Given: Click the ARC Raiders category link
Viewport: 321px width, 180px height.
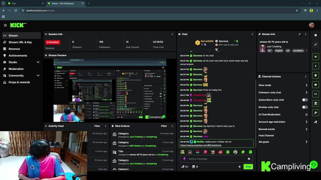Looking at the screenshot, I should [x=135, y=146].
